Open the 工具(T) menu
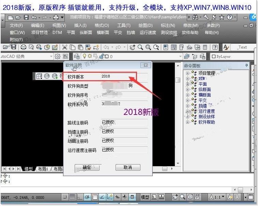 click(x=124, y=25)
